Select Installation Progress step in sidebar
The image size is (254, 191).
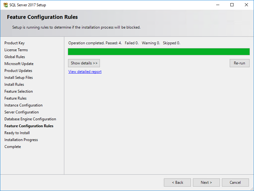(x=21, y=140)
